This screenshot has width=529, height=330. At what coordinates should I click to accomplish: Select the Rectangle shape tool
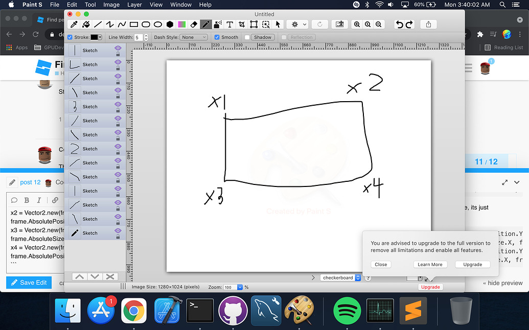click(135, 24)
